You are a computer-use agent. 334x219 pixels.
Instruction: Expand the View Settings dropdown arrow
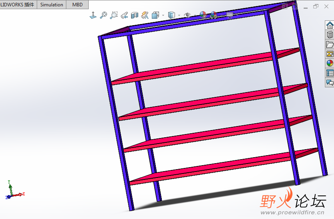pos(237,15)
